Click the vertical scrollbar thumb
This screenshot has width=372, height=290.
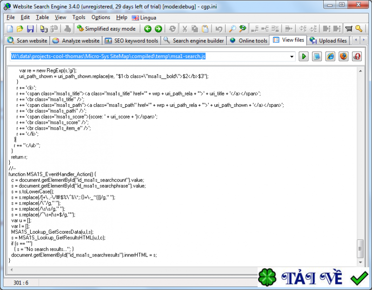360,249
